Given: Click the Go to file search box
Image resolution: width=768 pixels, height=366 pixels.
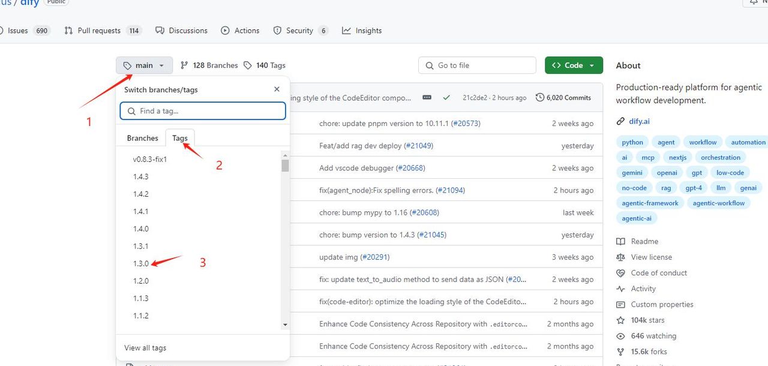Looking at the screenshot, I should 477,65.
